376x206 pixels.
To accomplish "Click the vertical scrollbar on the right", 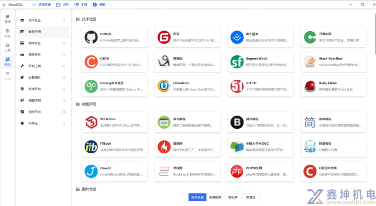I will click(x=375, y=33).
